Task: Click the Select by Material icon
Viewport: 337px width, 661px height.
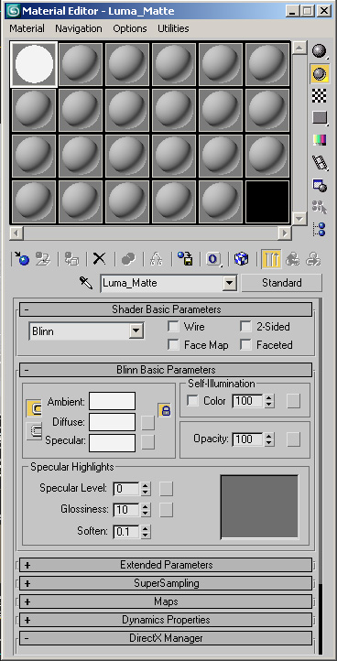Action: (x=320, y=208)
